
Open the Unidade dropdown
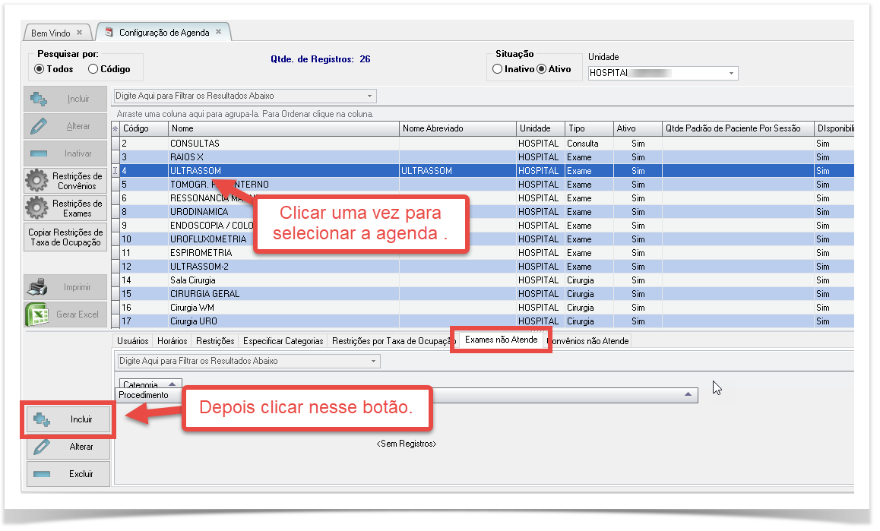[x=731, y=73]
